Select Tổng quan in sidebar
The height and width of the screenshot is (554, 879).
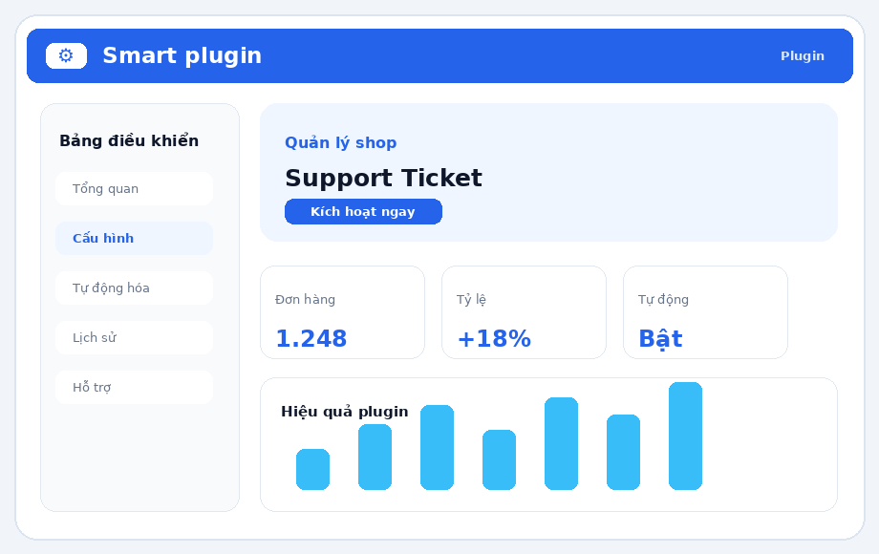(x=134, y=189)
